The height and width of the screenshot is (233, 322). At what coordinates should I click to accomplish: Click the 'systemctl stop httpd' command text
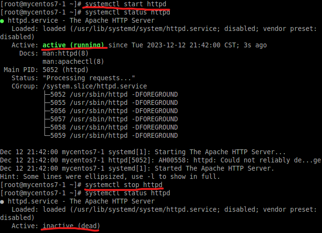click(x=124, y=185)
